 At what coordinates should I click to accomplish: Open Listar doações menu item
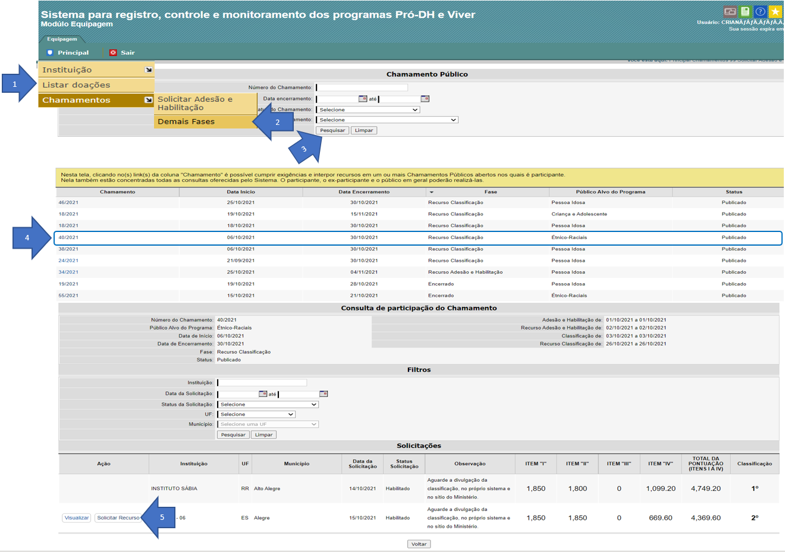tap(76, 85)
